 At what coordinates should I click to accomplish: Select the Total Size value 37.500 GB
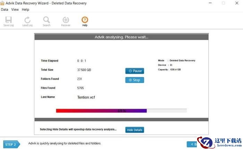point(84,70)
